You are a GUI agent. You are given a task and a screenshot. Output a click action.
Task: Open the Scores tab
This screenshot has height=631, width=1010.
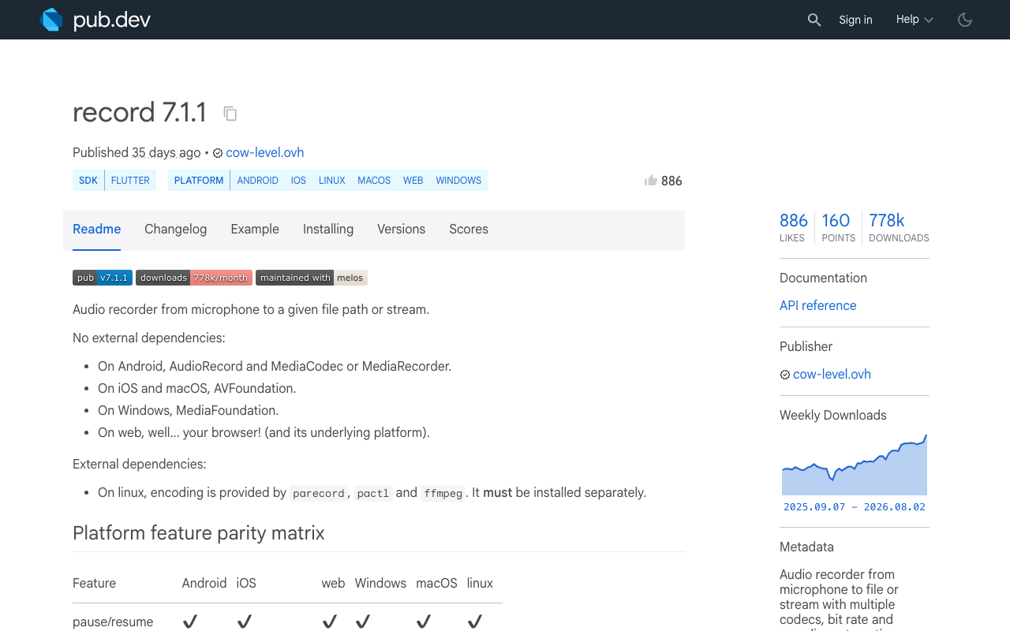point(469,230)
